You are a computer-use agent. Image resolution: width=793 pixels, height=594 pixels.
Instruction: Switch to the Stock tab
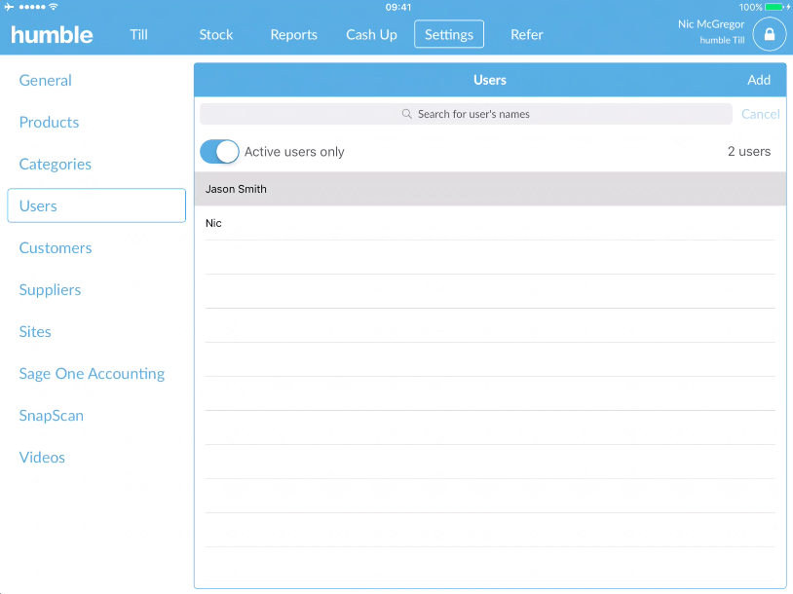click(x=216, y=34)
